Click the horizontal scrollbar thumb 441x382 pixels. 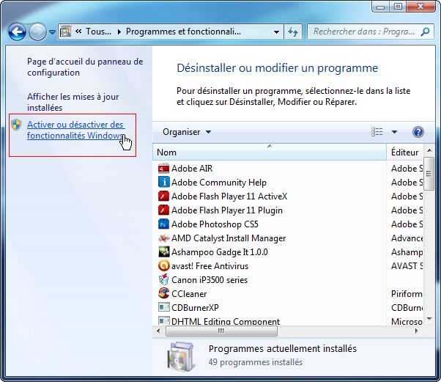221,331
